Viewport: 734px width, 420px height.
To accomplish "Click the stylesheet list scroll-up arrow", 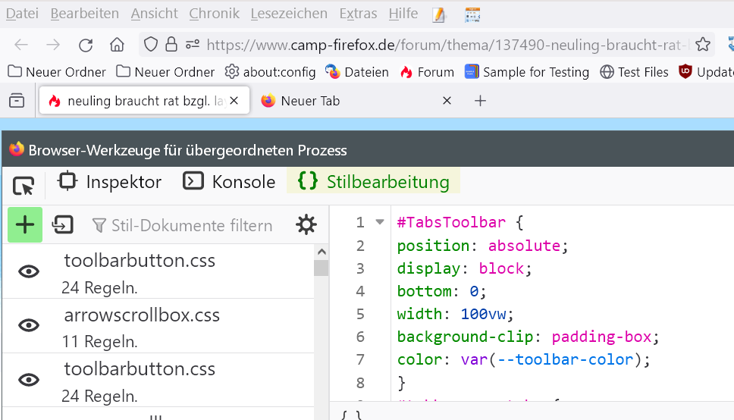I will (x=322, y=252).
